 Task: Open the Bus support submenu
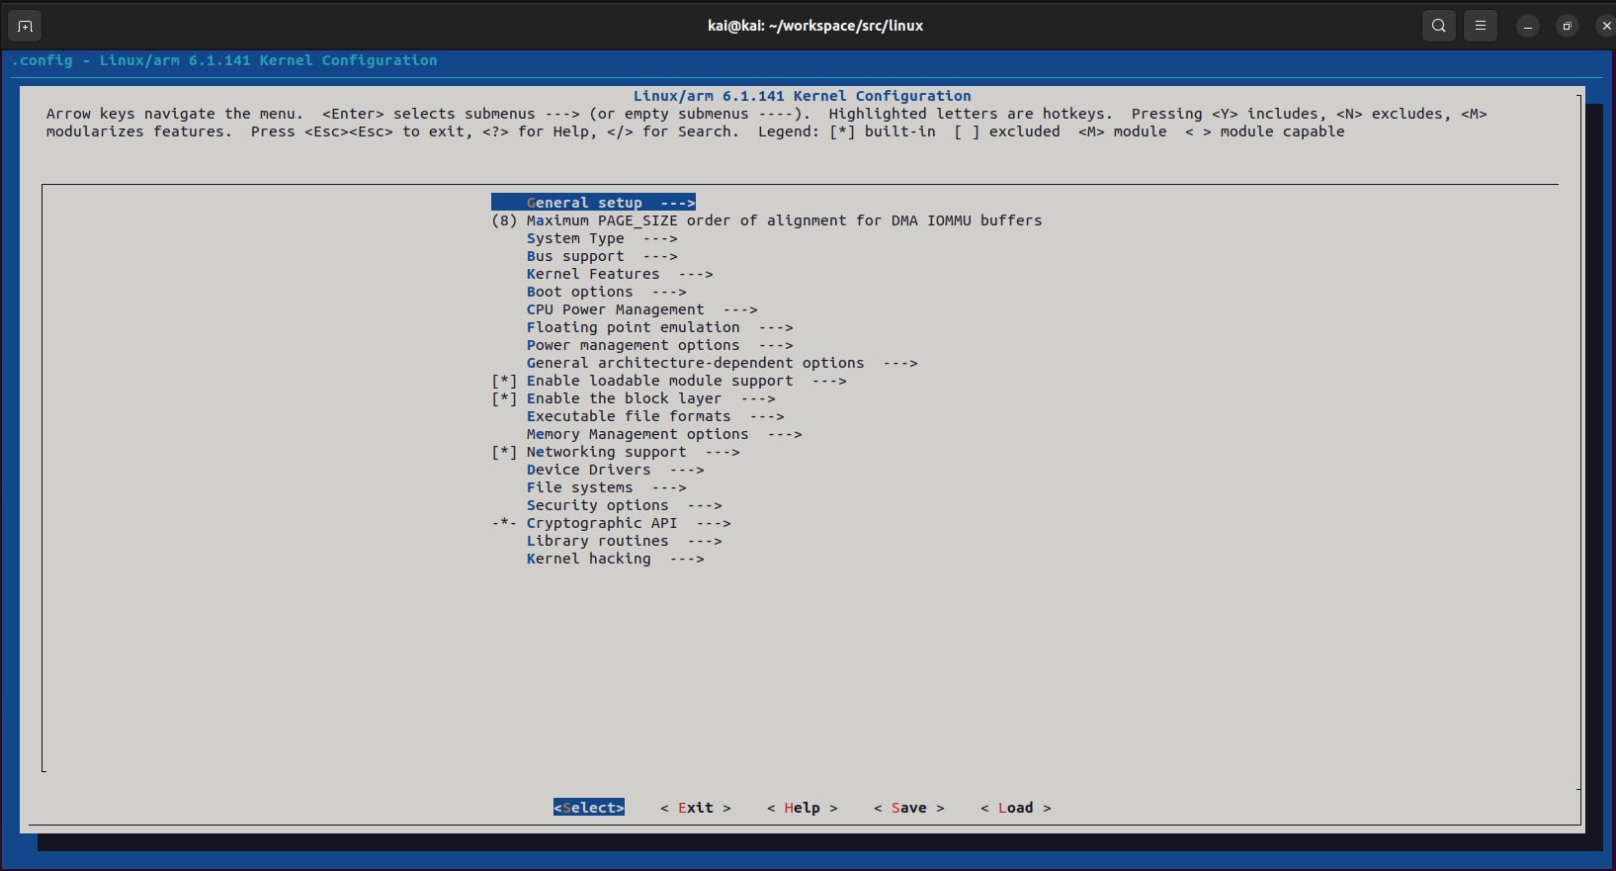click(602, 256)
